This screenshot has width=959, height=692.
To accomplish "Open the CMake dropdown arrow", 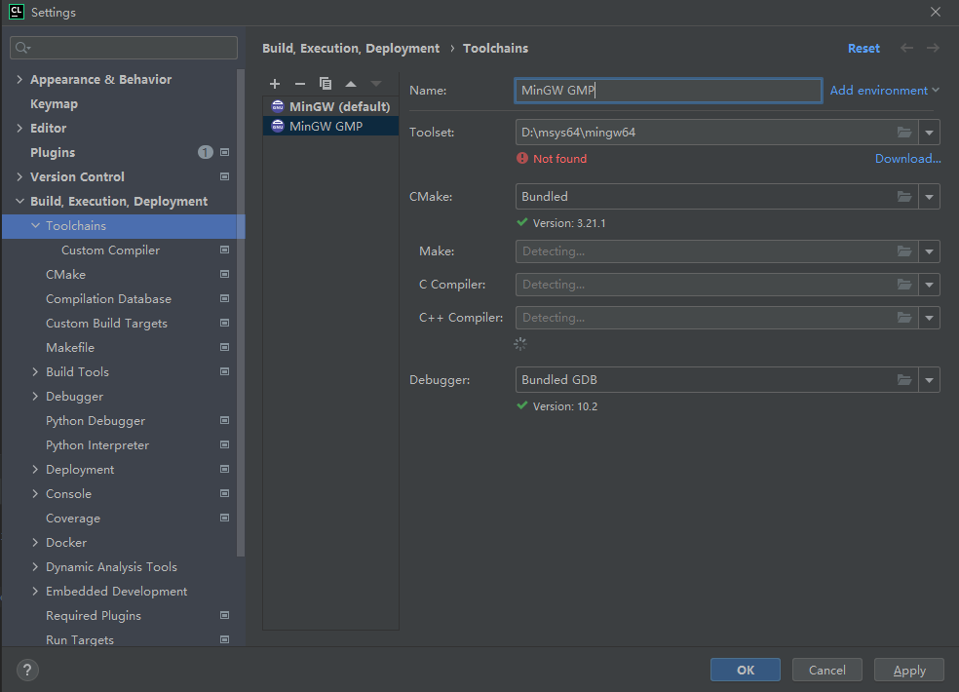I will [x=929, y=197].
